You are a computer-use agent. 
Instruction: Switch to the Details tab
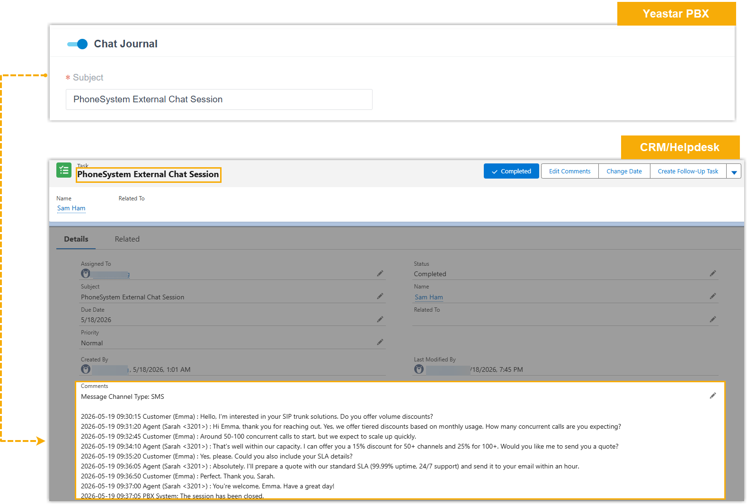(x=76, y=239)
